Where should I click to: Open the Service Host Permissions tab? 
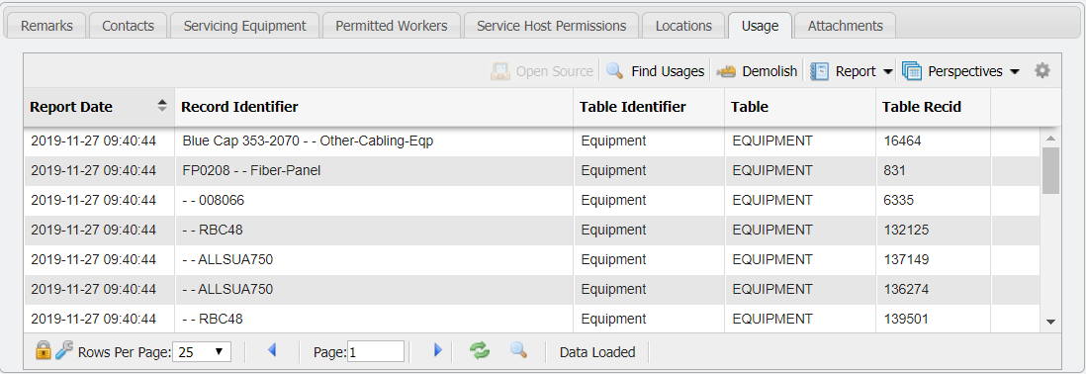551,26
